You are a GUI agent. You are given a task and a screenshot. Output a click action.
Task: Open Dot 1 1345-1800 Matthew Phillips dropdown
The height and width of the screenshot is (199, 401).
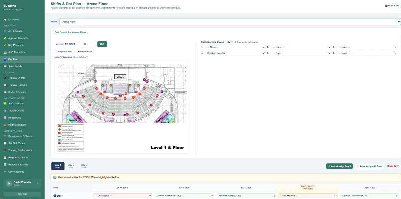tap(246, 196)
